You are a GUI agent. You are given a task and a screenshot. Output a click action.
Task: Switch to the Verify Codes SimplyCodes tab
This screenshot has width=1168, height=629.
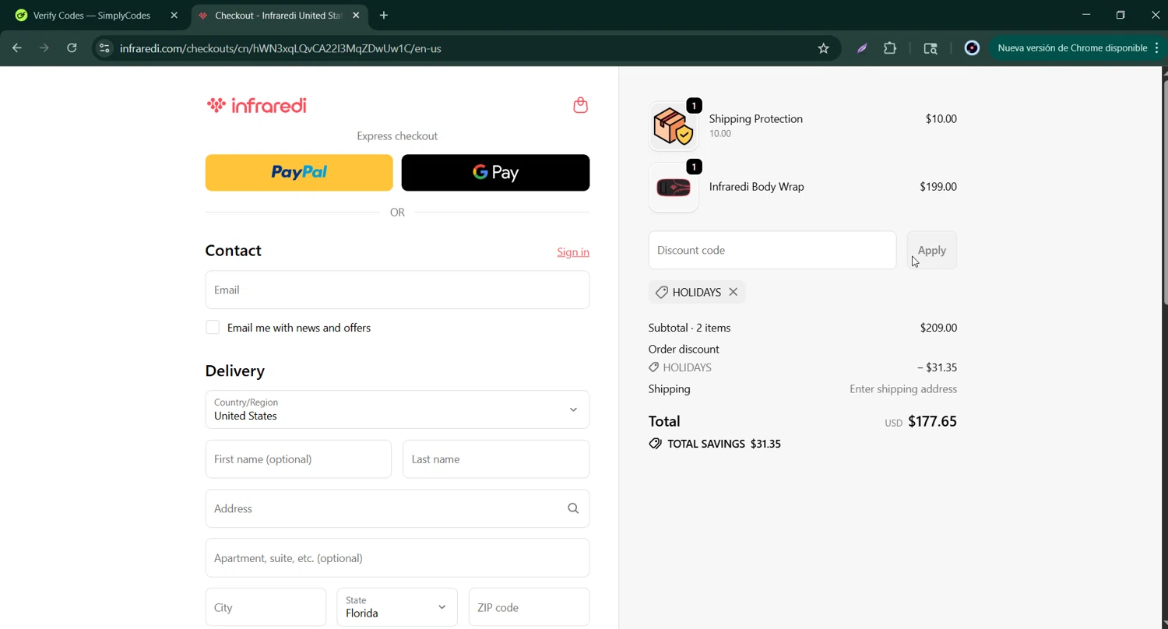[x=92, y=16]
